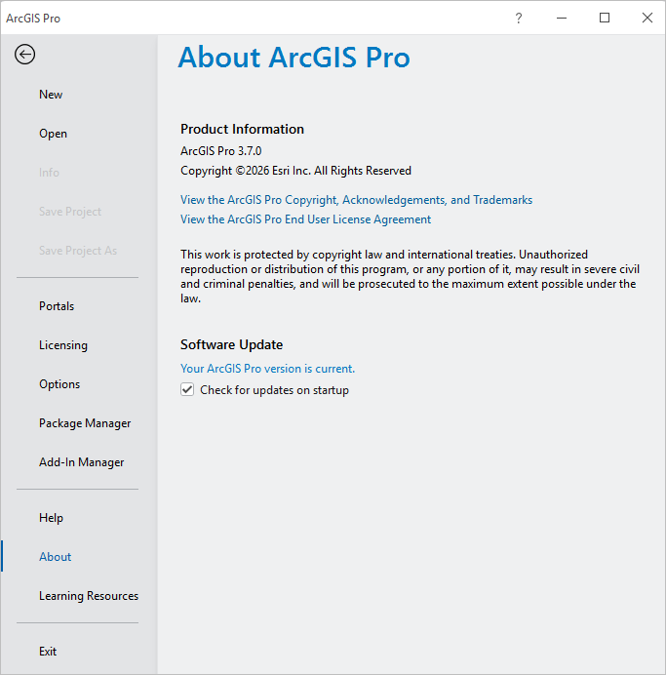666x675 pixels.
Task: Click the back arrow icon
Action: click(25, 55)
